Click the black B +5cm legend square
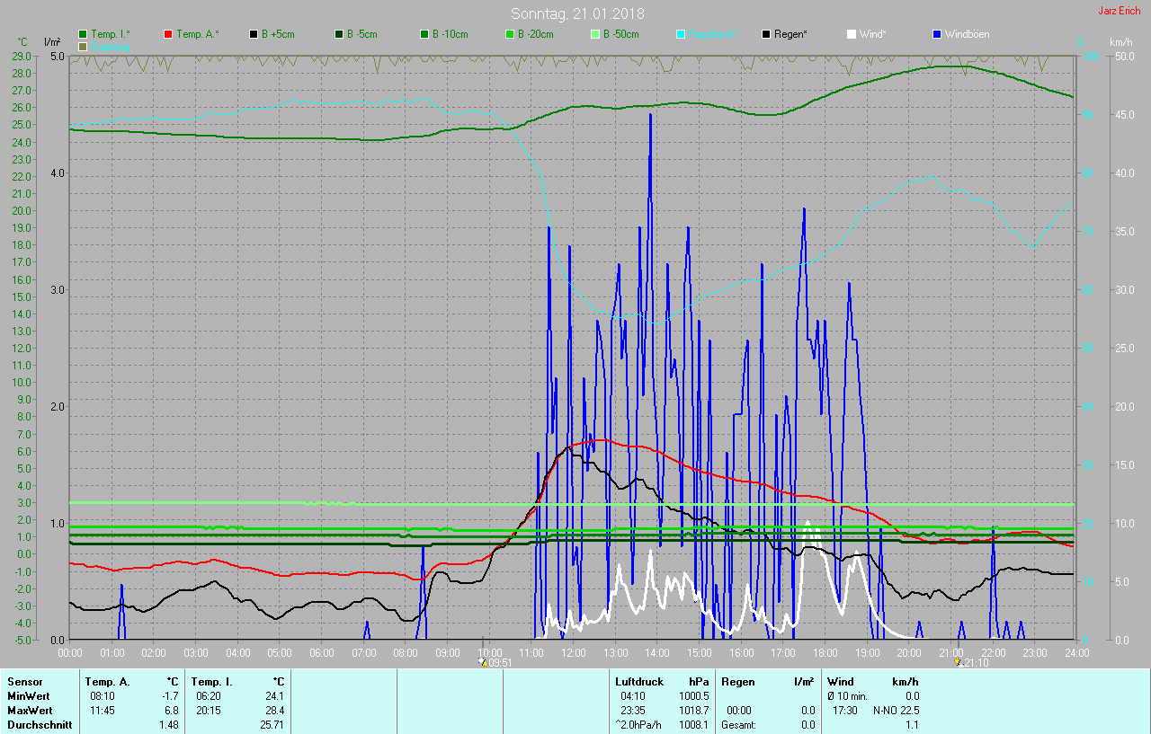1151x734 pixels. click(254, 34)
